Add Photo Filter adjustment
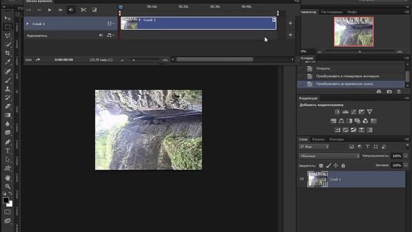The height and width of the screenshot is (232, 412). tap(357, 121)
